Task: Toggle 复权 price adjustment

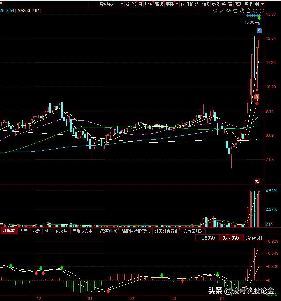Action: [x=215, y=4]
